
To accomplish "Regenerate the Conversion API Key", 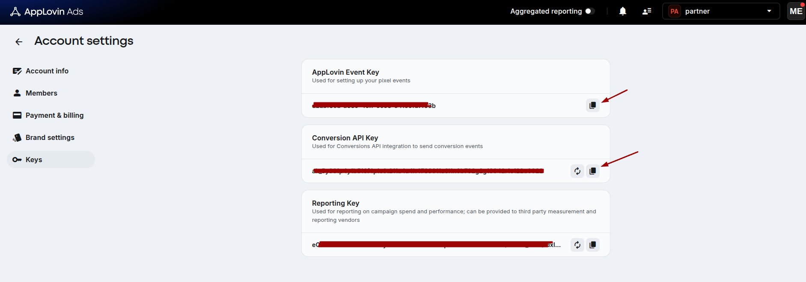I will (577, 171).
